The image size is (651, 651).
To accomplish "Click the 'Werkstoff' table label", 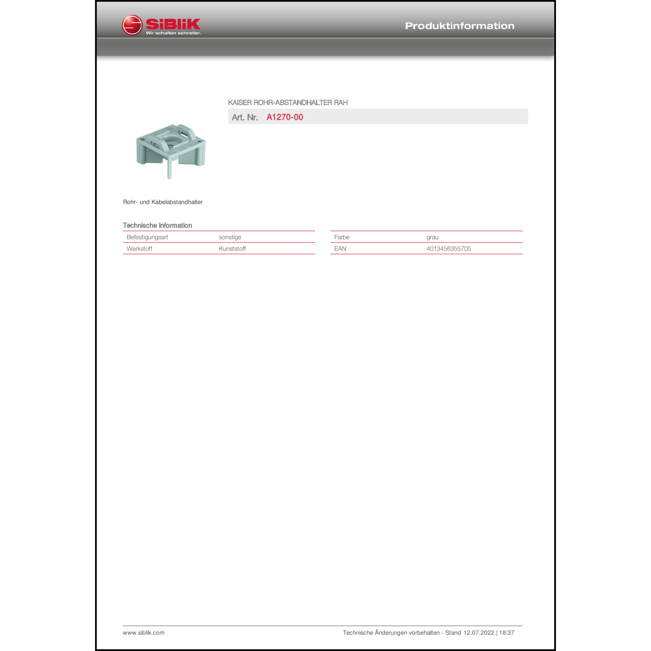I will pos(139,249).
